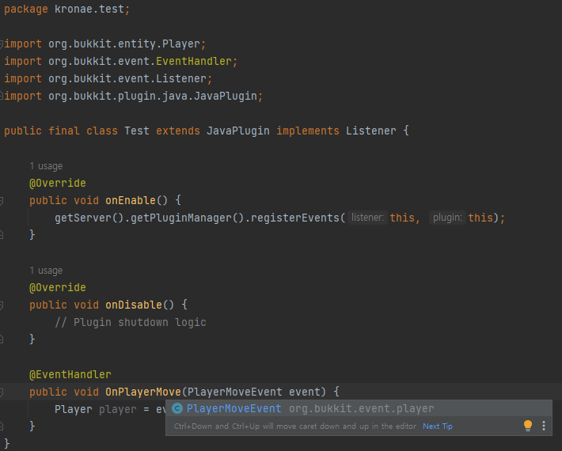562x451 pixels.
Task: Collapse the OnPlayerMove method fold marker
Action: tap(2, 392)
